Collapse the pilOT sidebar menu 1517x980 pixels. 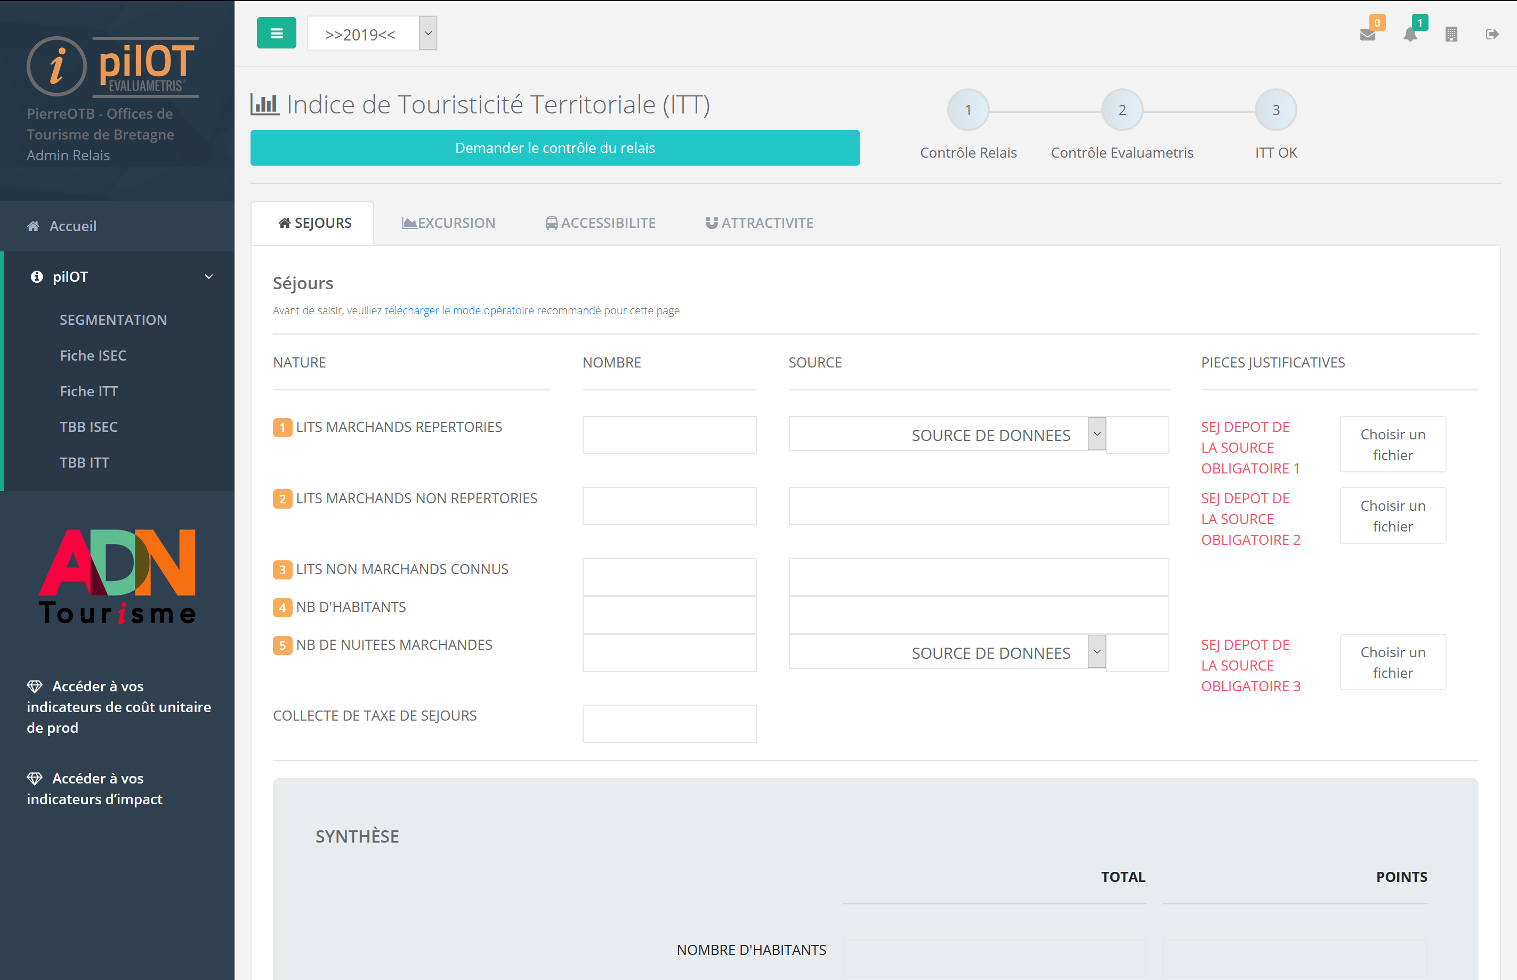pos(208,277)
